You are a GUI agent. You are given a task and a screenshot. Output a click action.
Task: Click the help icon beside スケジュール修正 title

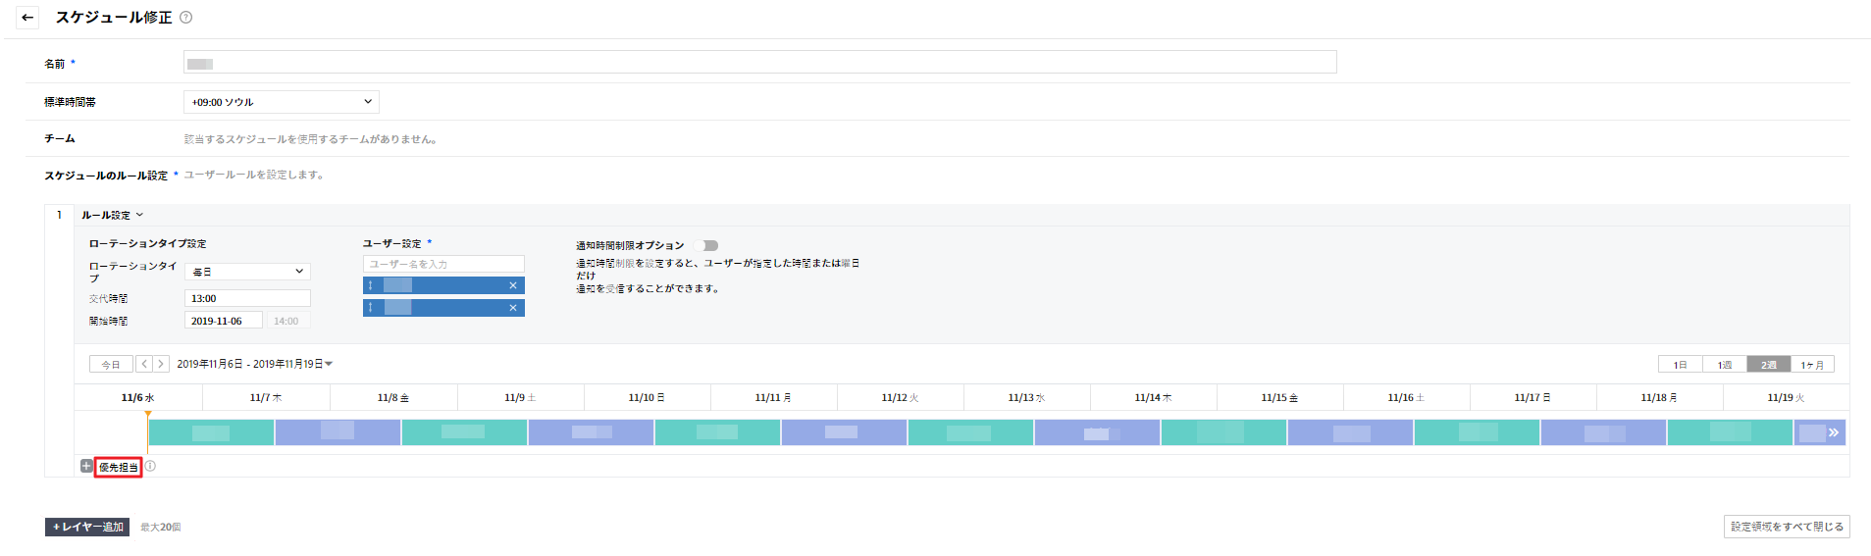pos(186,18)
